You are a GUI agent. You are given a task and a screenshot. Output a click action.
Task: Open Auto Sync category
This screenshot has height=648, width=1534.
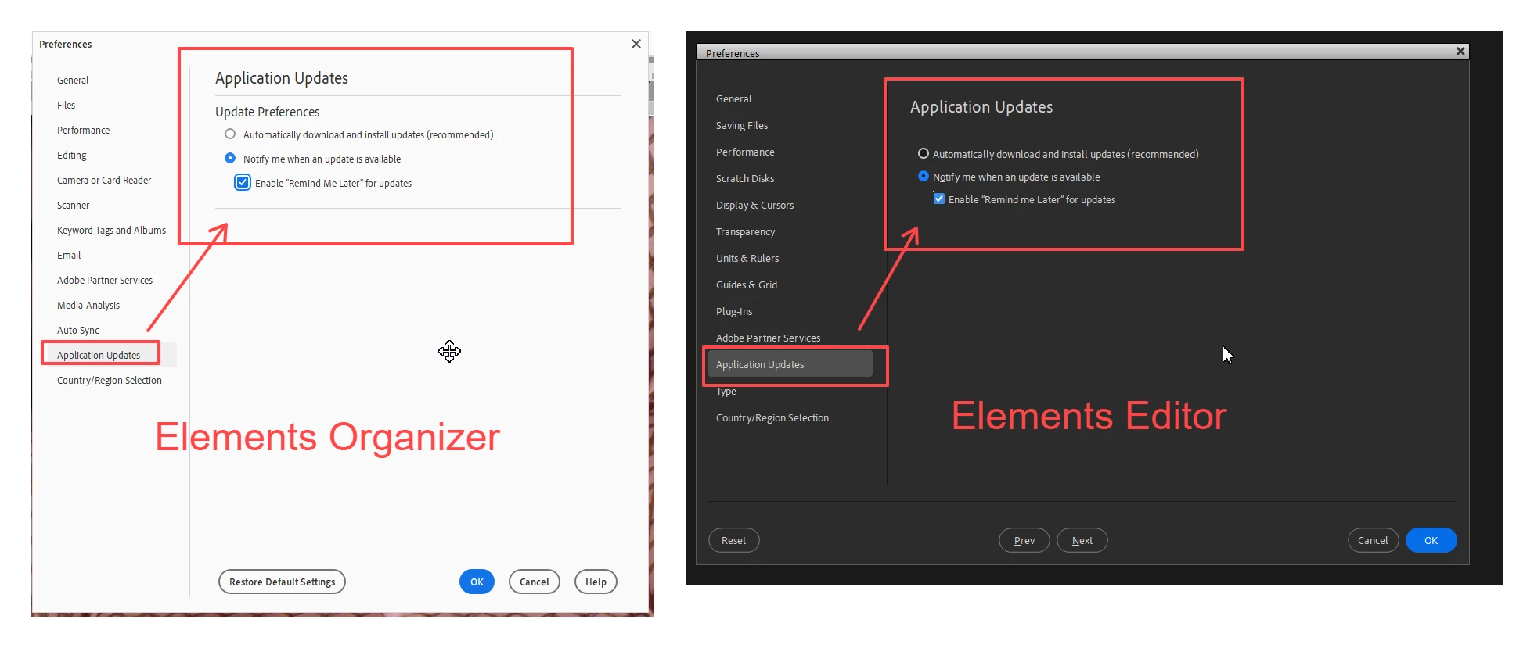point(78,330)
